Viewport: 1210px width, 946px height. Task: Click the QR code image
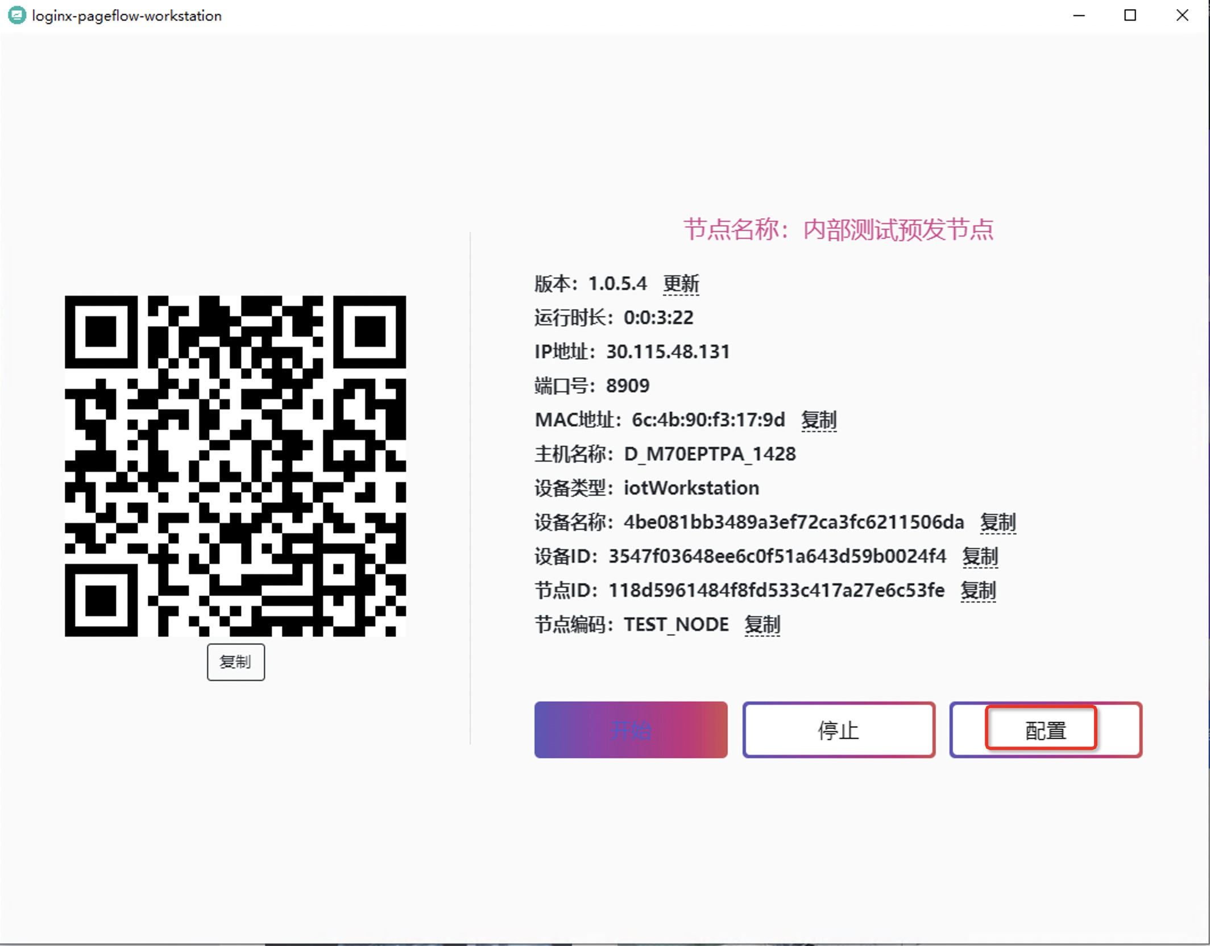click(235, 466)
